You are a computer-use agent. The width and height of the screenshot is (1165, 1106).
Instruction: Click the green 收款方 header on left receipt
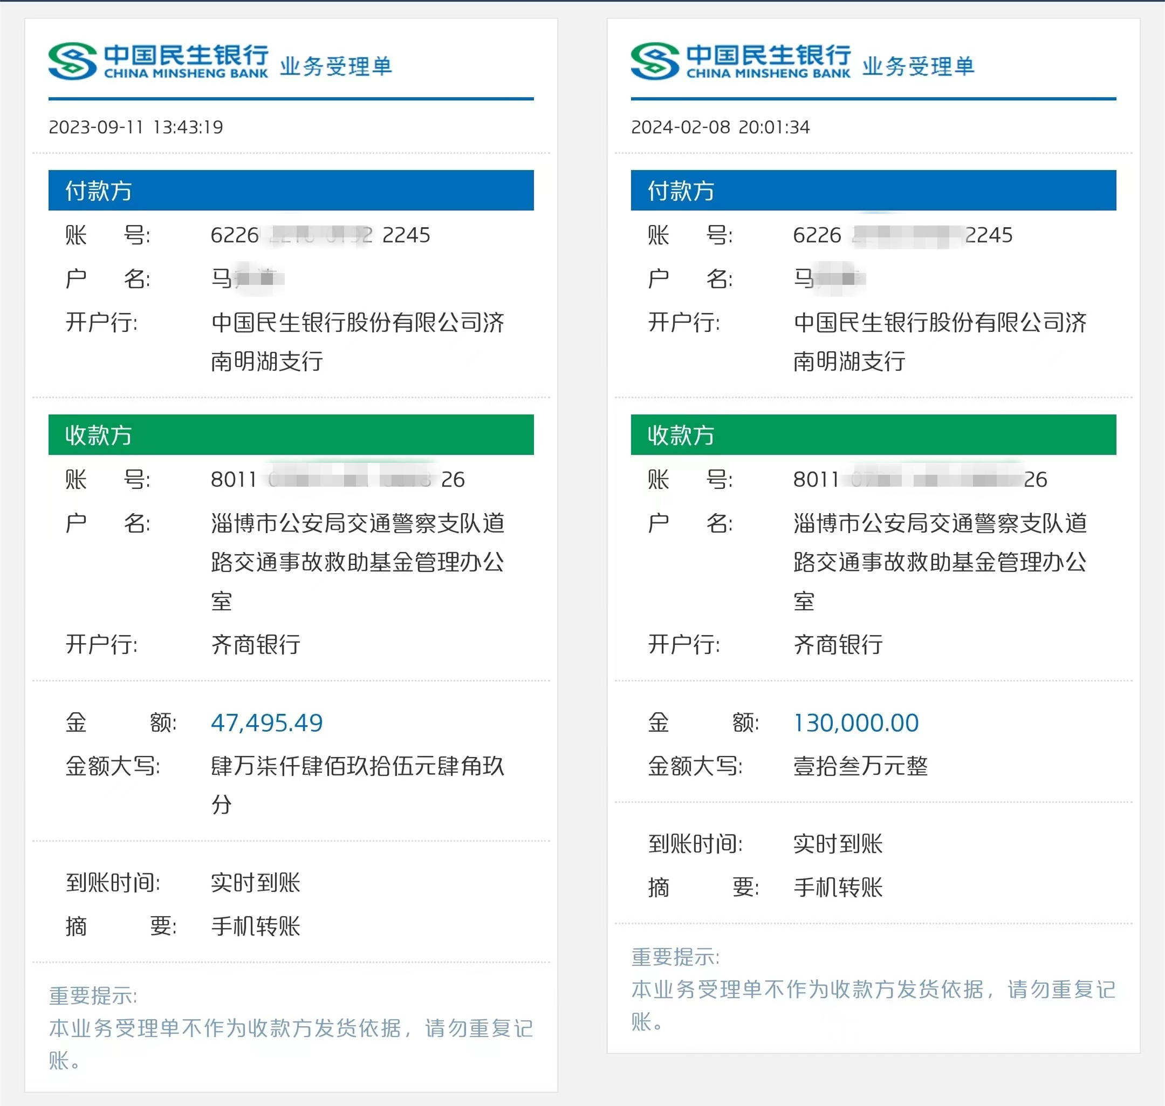pos(291,434)
